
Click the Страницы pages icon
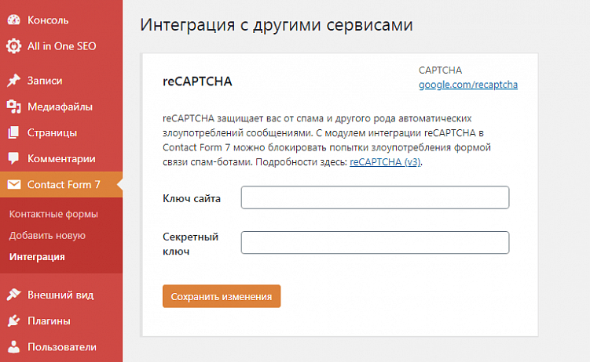pyautogui.click(x=13, y=132)
